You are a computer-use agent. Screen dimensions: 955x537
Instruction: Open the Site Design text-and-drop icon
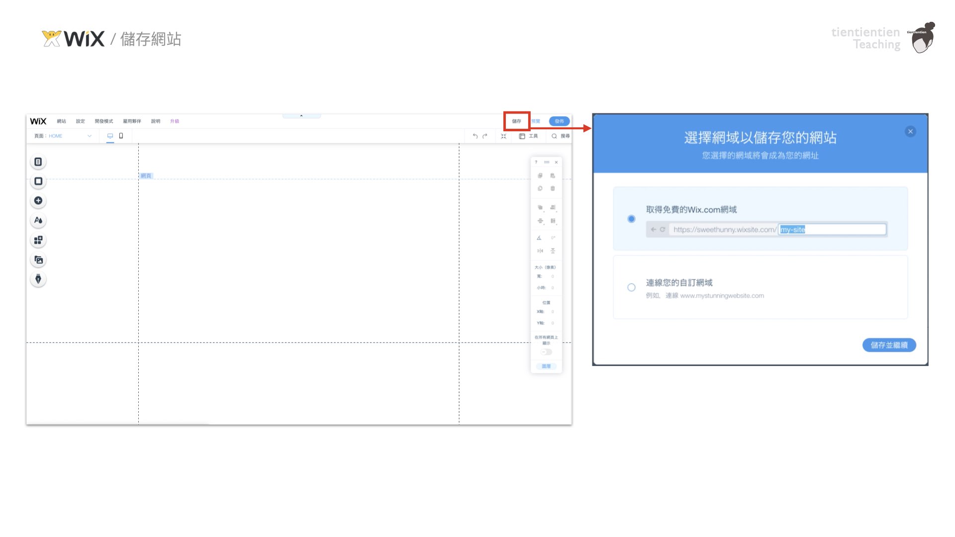pos(38,220)
